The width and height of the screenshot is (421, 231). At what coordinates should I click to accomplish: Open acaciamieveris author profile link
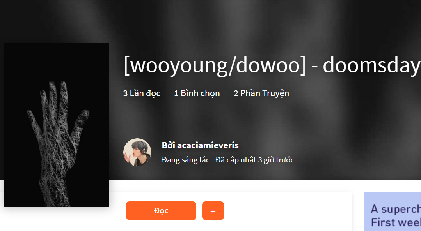point(208,146)
